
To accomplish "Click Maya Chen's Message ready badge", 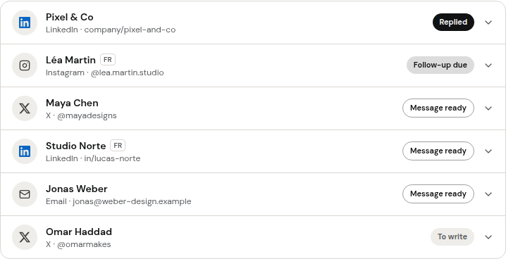I will pos(438,108).
